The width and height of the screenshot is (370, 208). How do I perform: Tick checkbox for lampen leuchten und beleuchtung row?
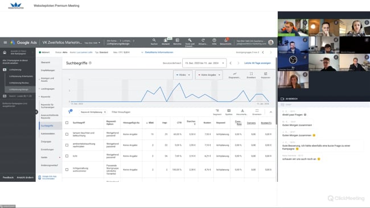click(67, 134)
